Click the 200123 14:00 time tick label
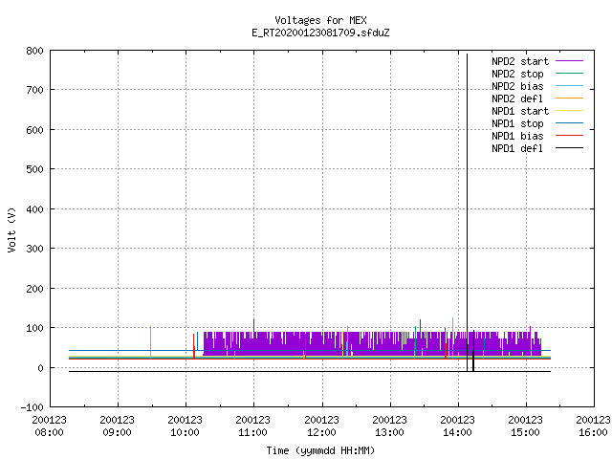Screen dimensions: 612x459 pos(457,426)
